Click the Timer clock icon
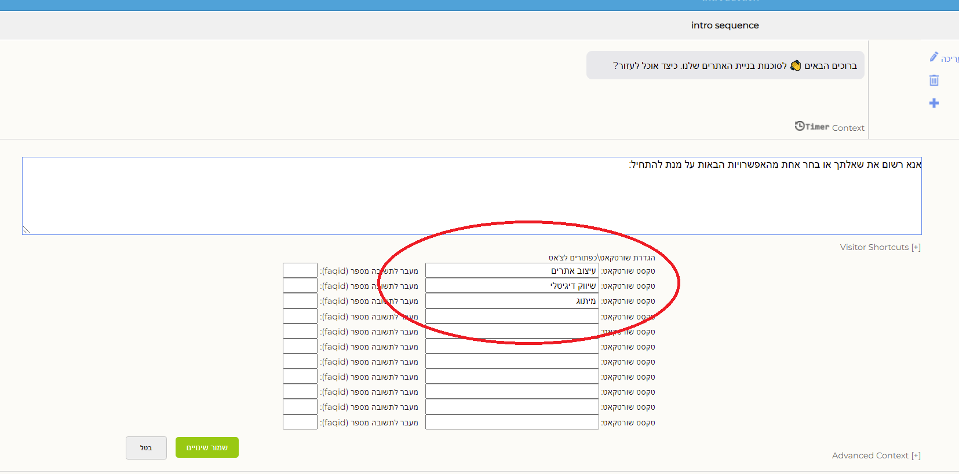Image resolution: width=959 pixels, height=474 pixels. click(800, 126)
